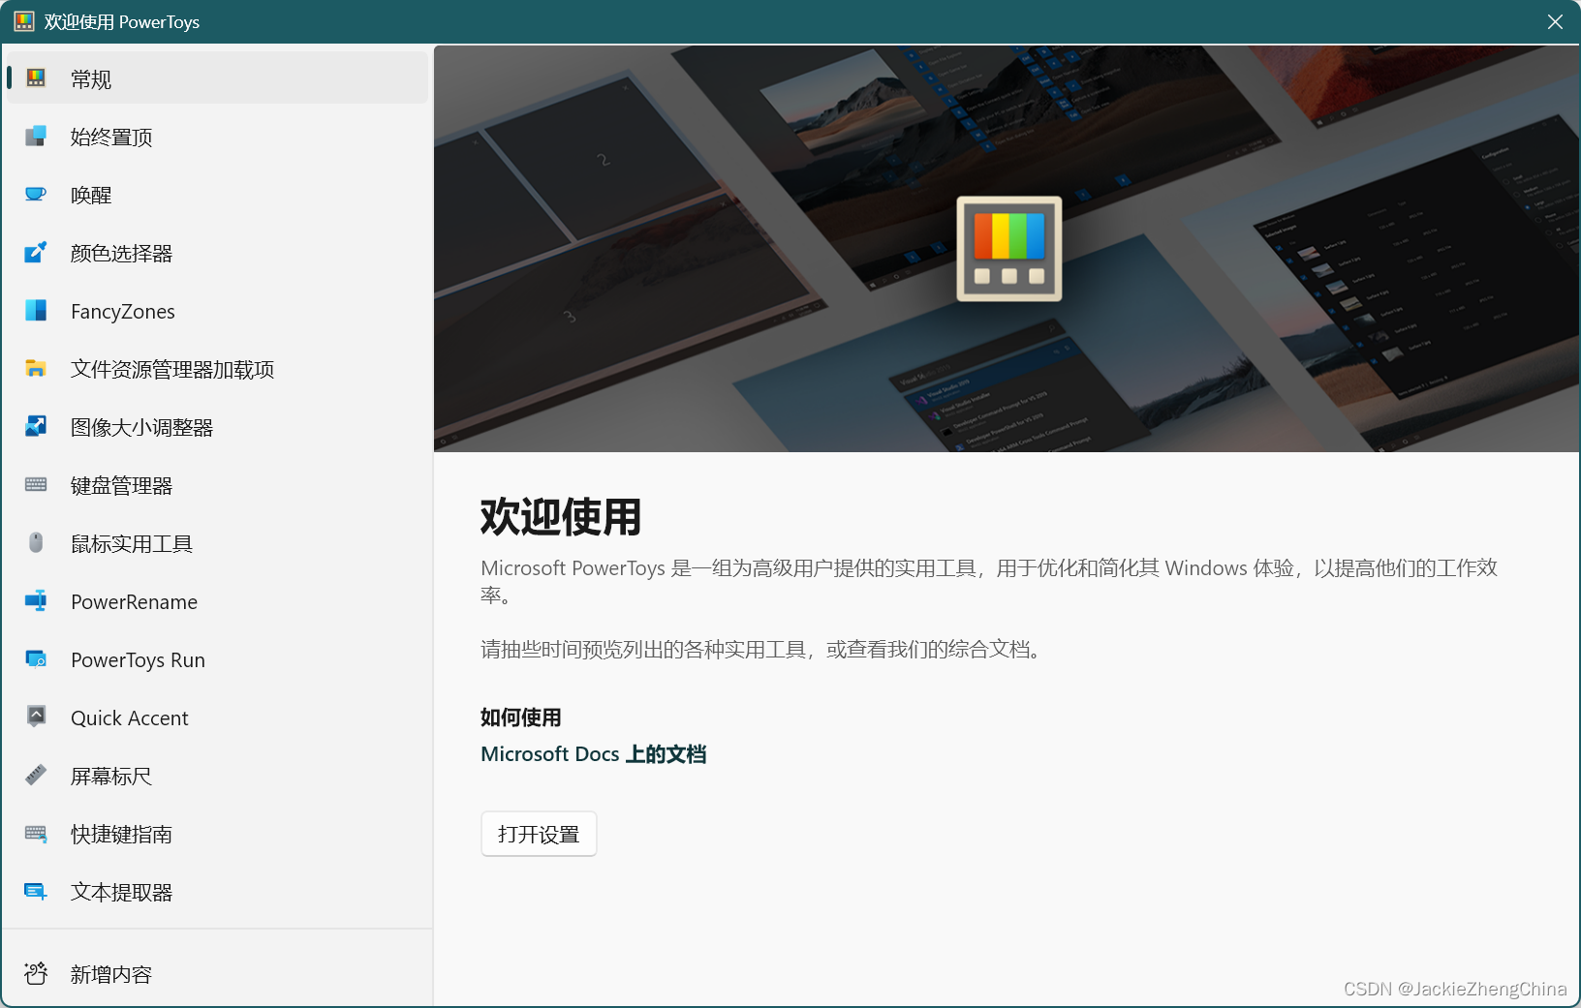Click the 常规 colorful PowerToys icon
Viewport: 1581px width, 1008px height.
click(36, 78)
